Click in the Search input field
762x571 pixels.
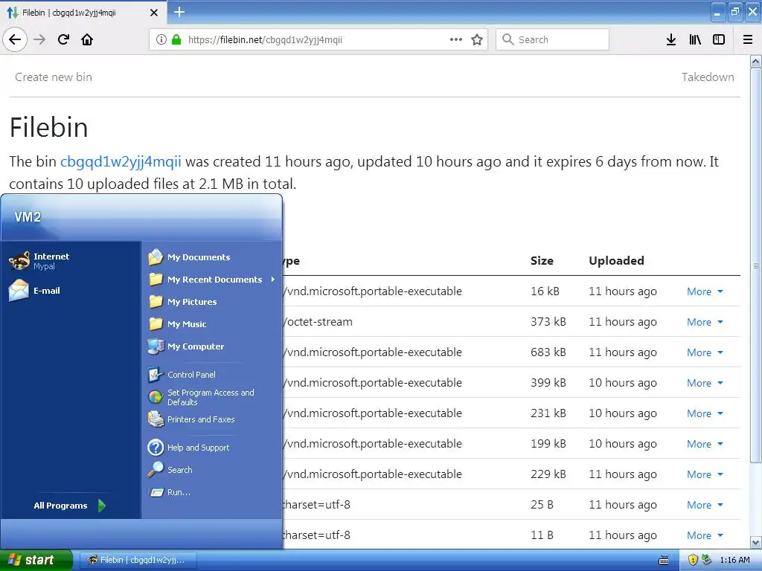pos(552,39)
